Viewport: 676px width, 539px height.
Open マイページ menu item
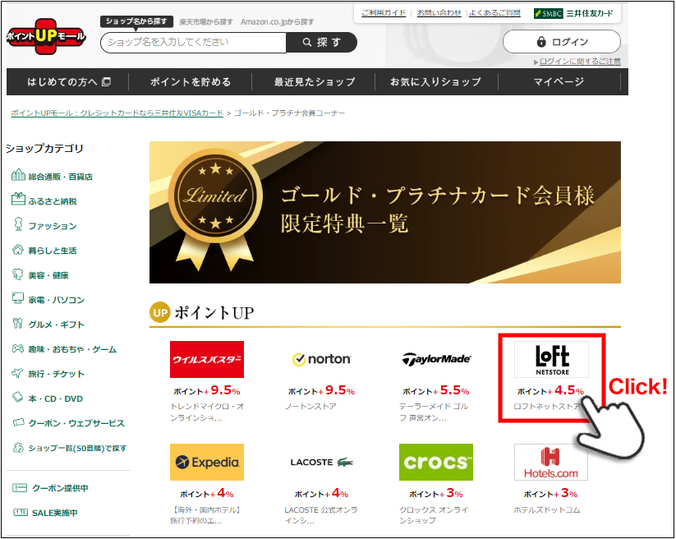click(x=559, y=81)
